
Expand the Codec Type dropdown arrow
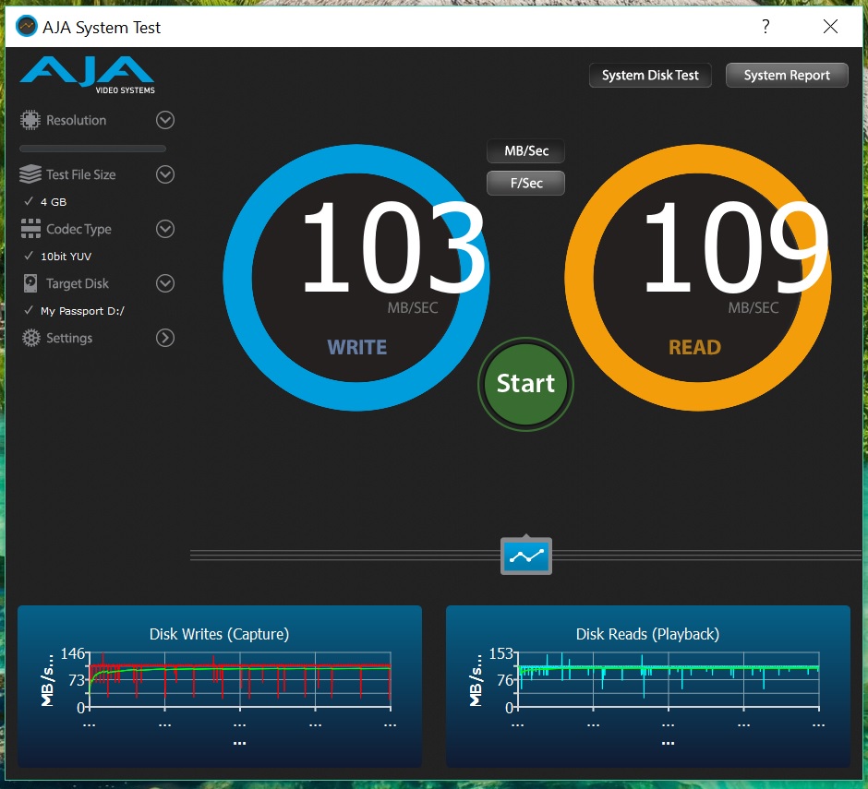pos(165,229)
